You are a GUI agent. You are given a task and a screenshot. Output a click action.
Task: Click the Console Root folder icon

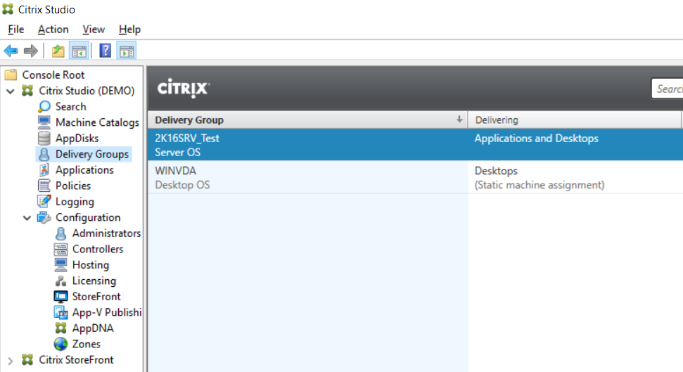pos(11,75)
